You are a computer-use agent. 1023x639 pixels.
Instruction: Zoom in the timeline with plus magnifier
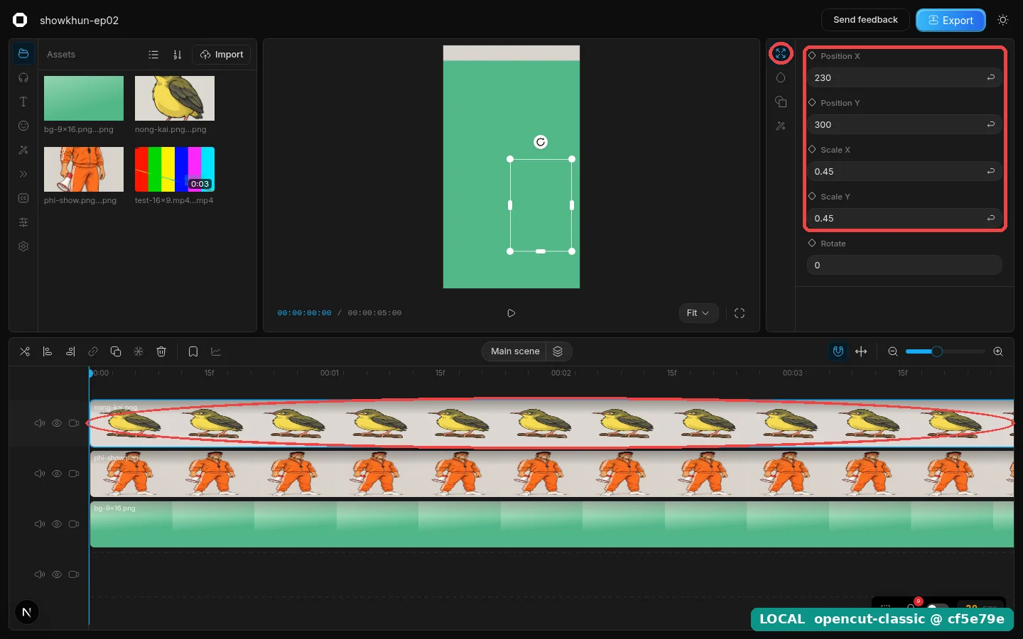coord(998,351)
